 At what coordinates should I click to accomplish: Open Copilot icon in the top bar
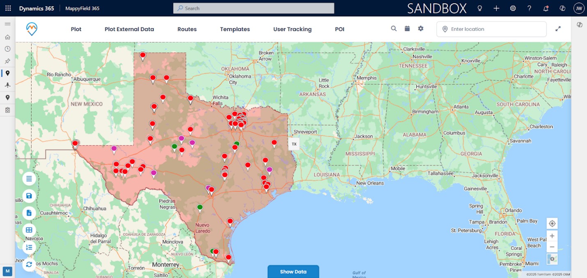pyautogui.click(x=562, y=8)
